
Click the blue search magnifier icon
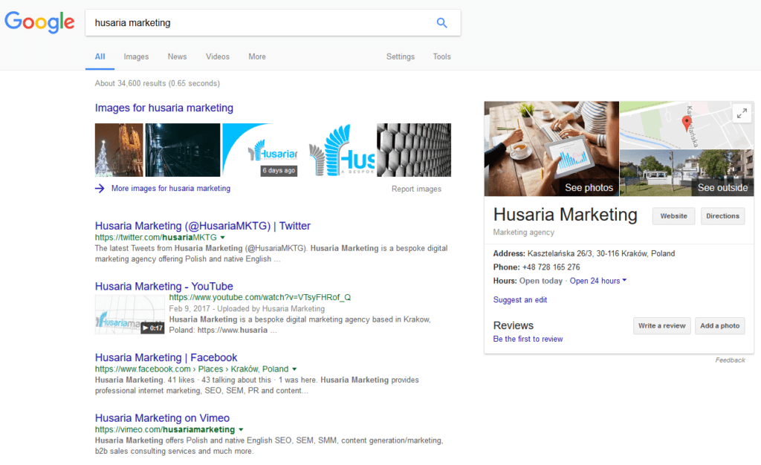click(441, 23)
